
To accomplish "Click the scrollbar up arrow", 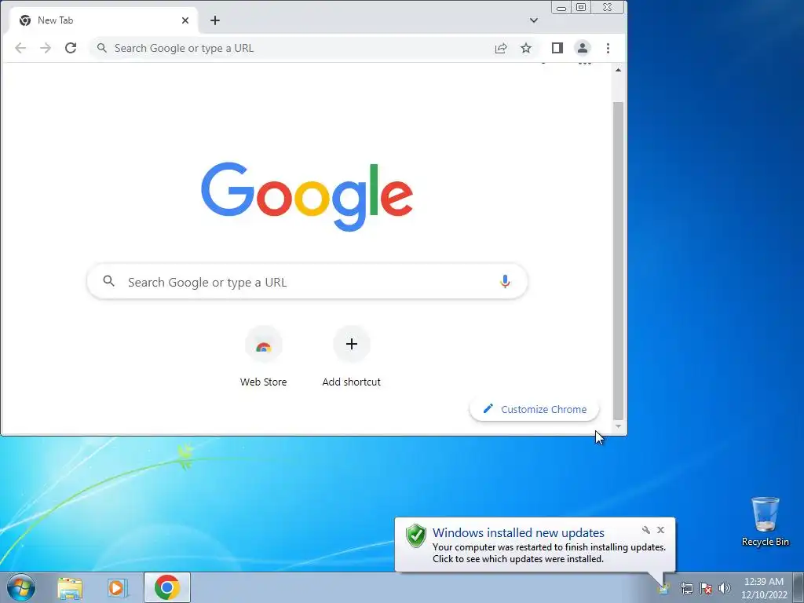I will 619,70.
